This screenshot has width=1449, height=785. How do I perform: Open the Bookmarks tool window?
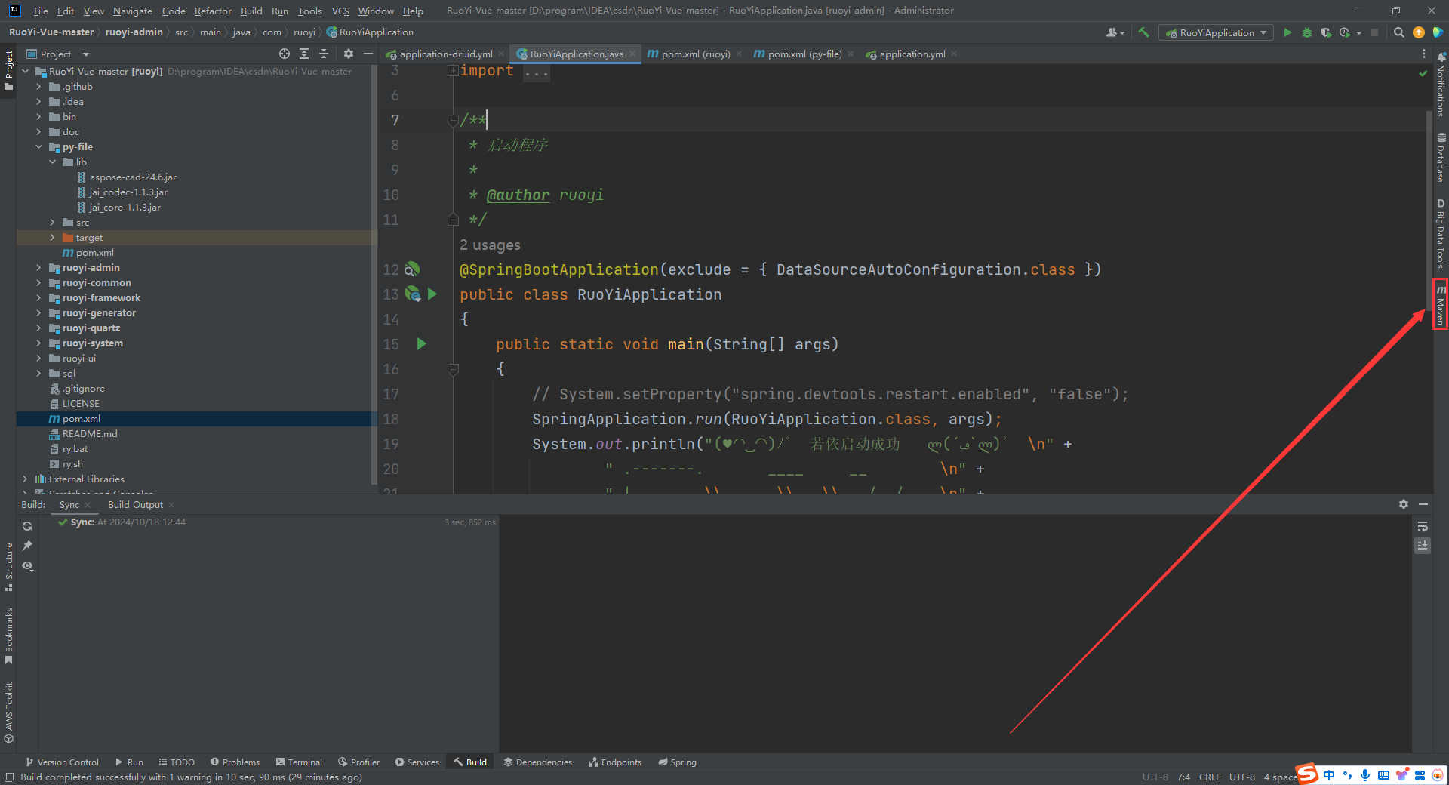[x=9, y=636]
